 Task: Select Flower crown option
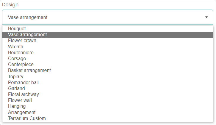(108, 41)
